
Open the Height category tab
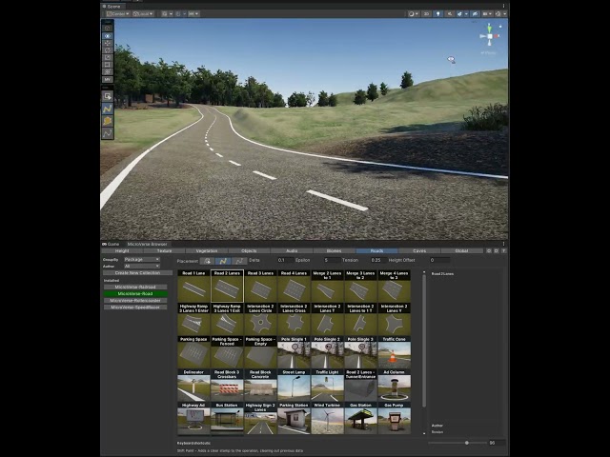pos(122,251)
